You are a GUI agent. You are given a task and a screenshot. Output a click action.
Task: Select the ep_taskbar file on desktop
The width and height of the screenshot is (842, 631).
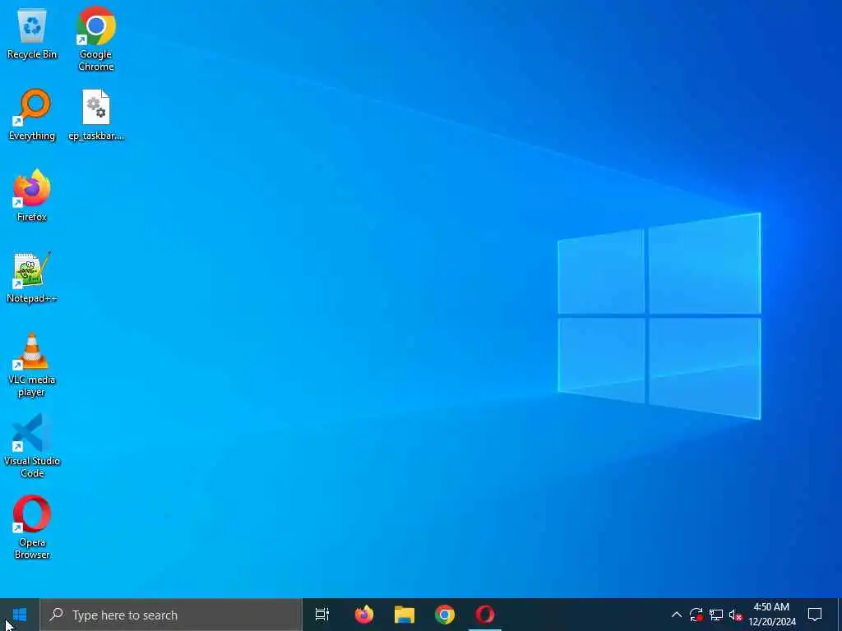pyautogui.click(x=96, y=115)
